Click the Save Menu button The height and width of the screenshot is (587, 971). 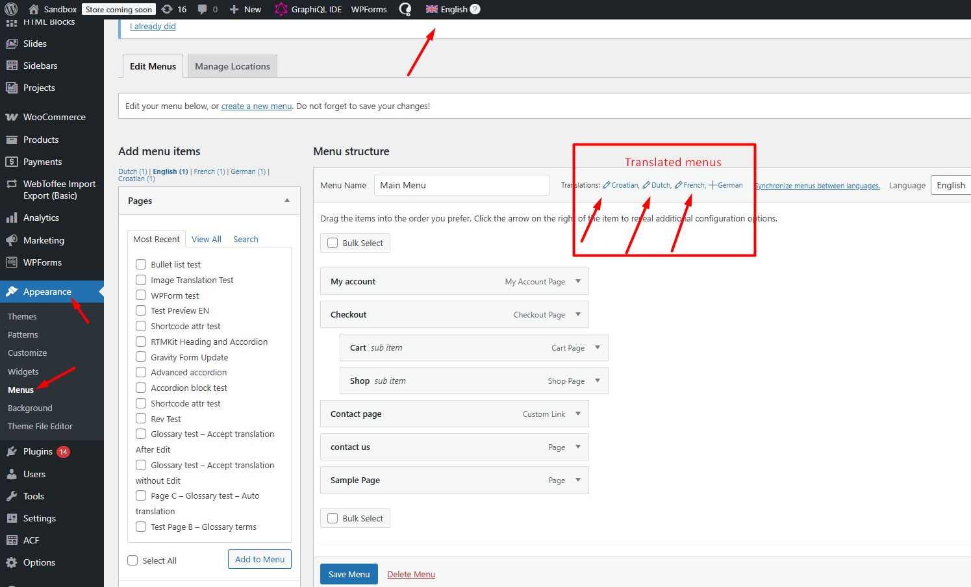coord(349,574)
